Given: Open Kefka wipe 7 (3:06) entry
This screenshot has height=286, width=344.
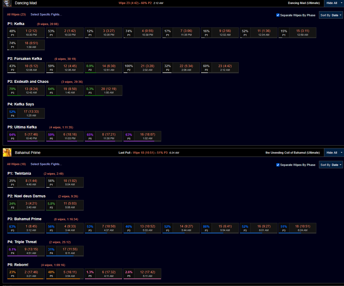Looking at the screenshot, I should [x=181, y=33].
